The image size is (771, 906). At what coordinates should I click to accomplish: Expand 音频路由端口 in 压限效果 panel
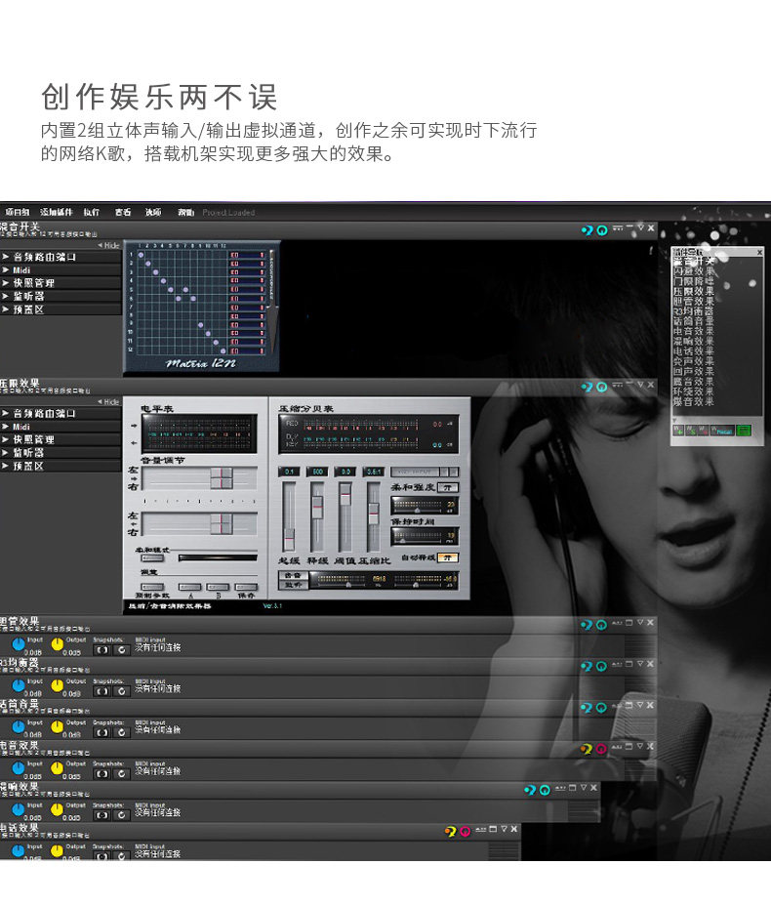point(61,413)
